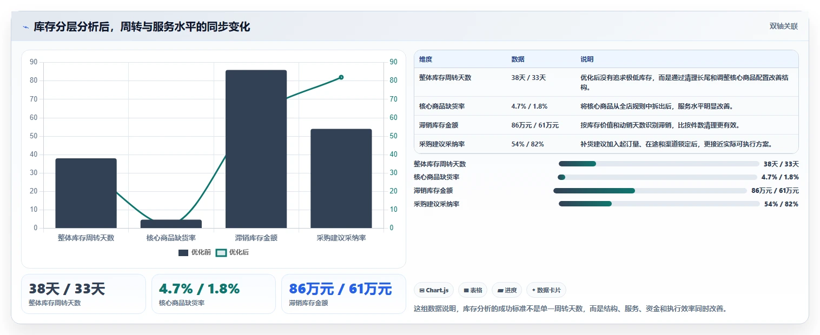Click the description starting 优化后没有追求极低库存
The image size is (820, 335).
click(685, 83)
